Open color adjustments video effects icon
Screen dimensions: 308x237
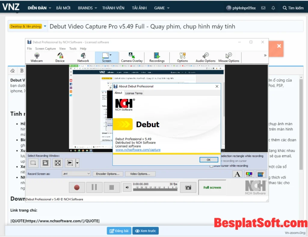click(249, 174)
